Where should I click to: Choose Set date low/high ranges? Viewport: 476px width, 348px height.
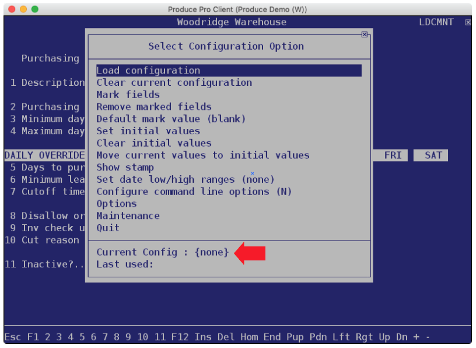click(x=185, y=180)
